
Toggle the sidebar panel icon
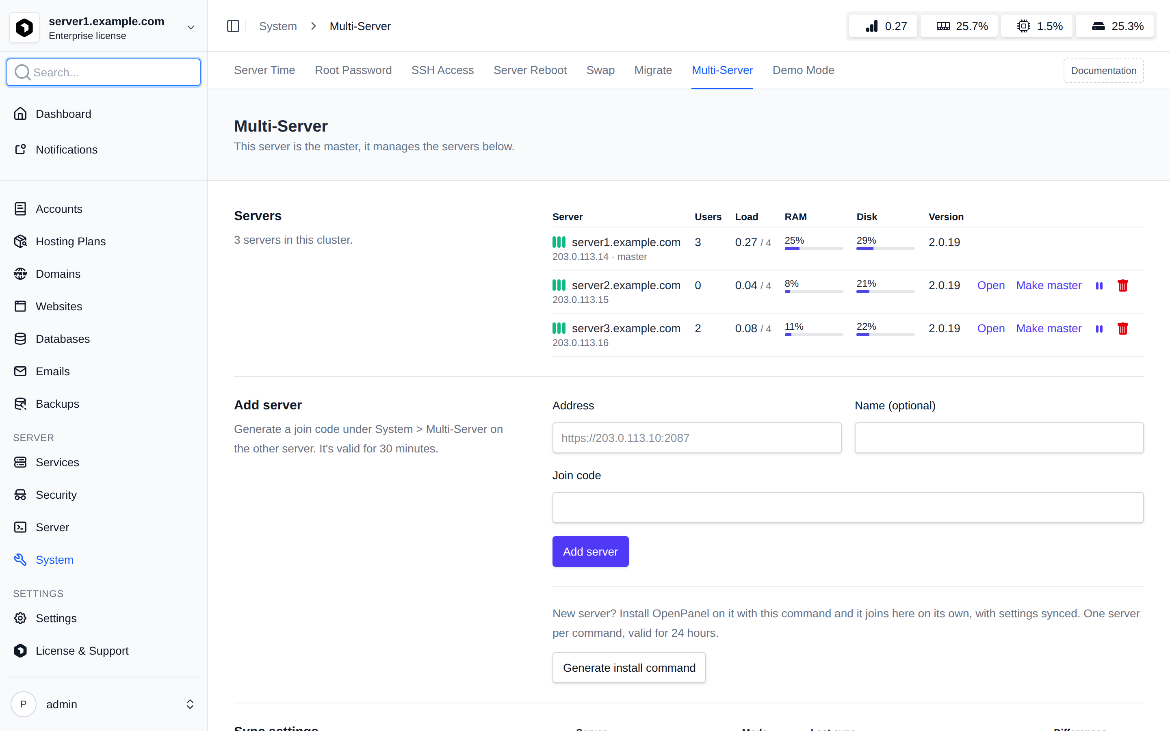pos(233,26)
